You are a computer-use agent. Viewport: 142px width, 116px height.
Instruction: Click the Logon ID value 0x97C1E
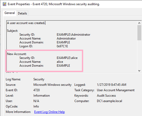pyautogui.click(x=62, y=46)
